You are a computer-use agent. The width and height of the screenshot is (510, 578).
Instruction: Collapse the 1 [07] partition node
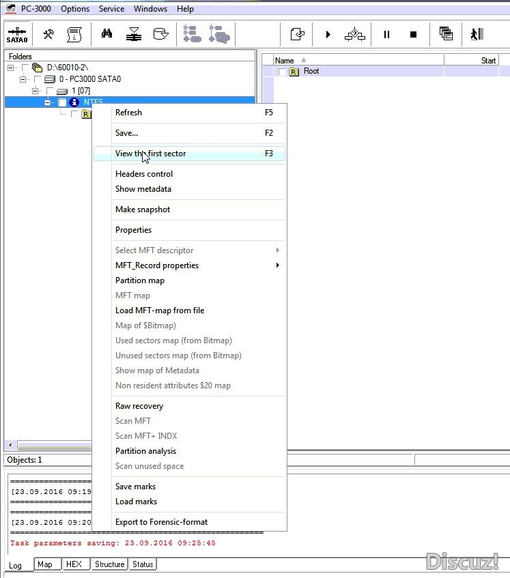pos(36,91)
